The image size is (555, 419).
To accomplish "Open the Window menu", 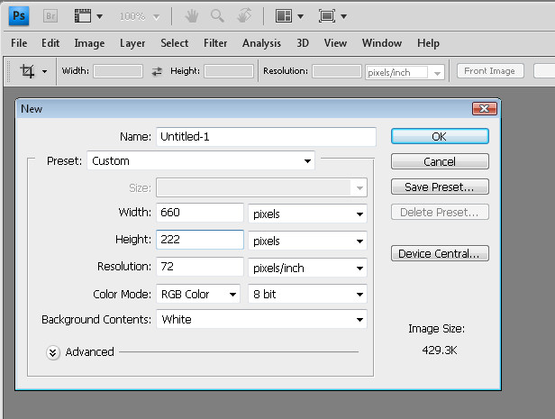I will pos(382,43).
